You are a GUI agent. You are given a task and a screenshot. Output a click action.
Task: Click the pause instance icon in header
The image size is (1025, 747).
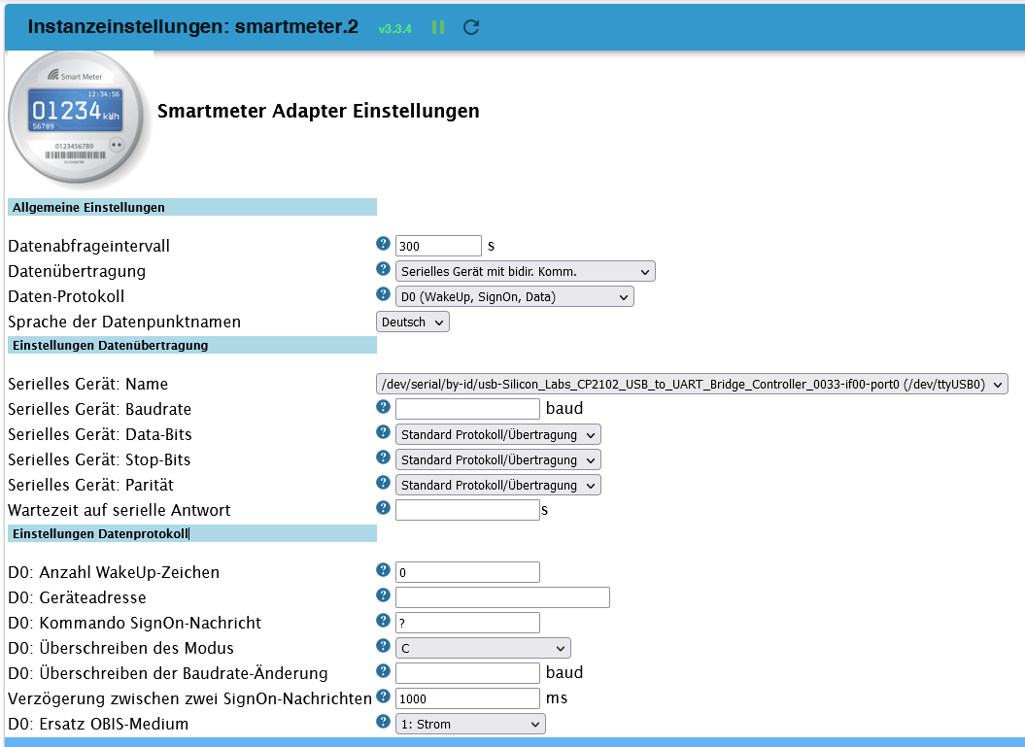point(438,27)
